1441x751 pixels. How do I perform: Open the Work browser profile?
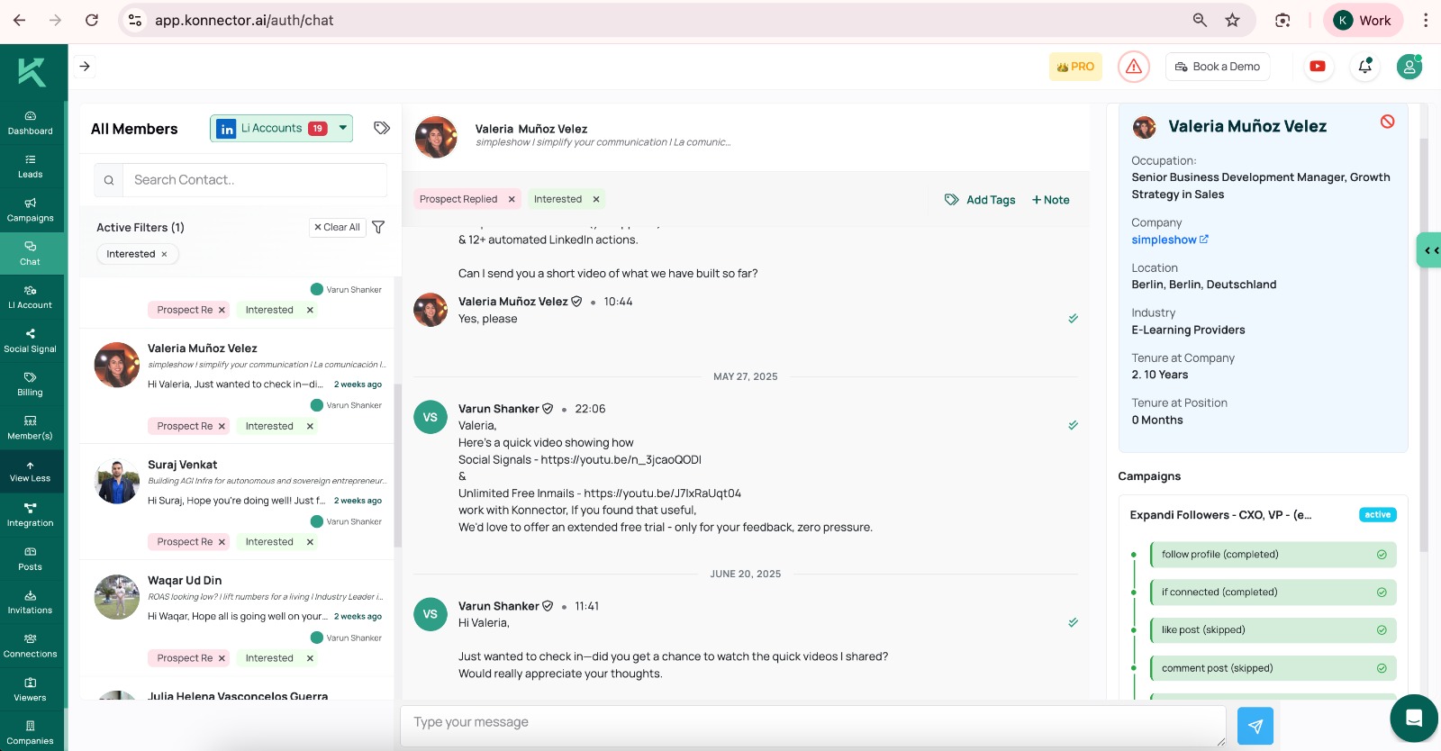pos(1363,20)
